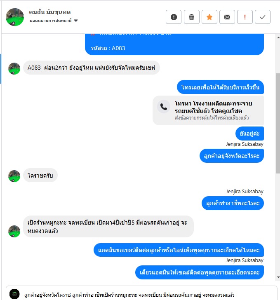Delete conversation using the trash icon
The width and height of the screenshot is (280, 300).
coord(191,17)
